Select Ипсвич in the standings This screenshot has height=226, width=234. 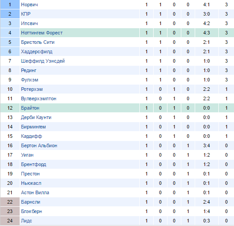29,23
